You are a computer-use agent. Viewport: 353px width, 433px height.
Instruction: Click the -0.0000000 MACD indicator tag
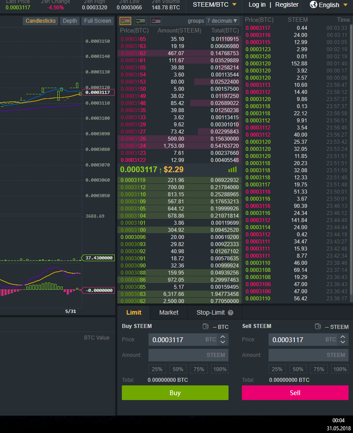click(x=98, y=291)
